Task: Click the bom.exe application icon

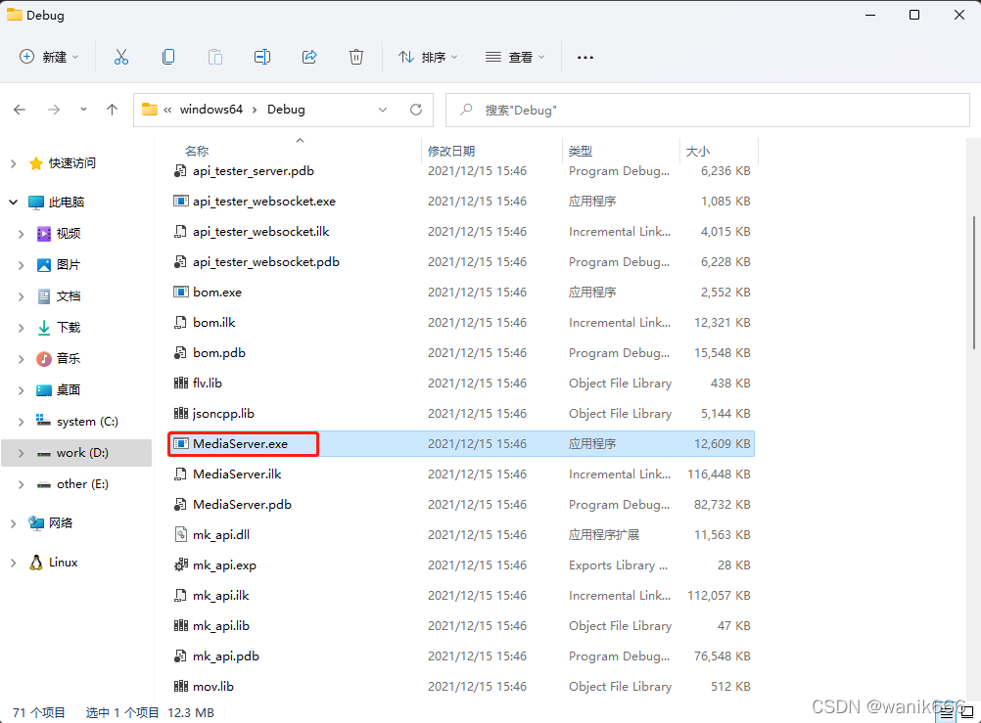Action: [181, 293]
